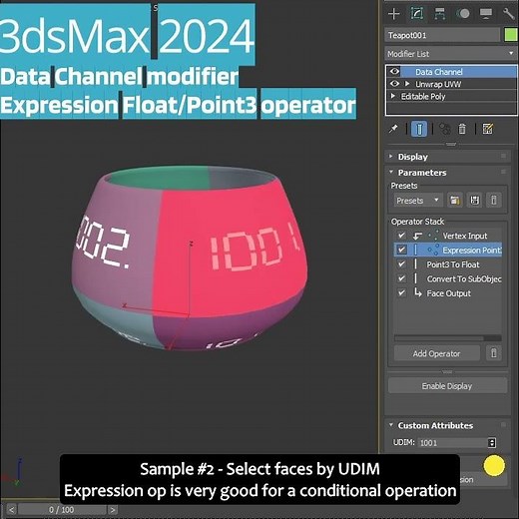Toggle the Face Output operator checkbox
Screen dimensions: 519x519
click(x=401, y=293)
